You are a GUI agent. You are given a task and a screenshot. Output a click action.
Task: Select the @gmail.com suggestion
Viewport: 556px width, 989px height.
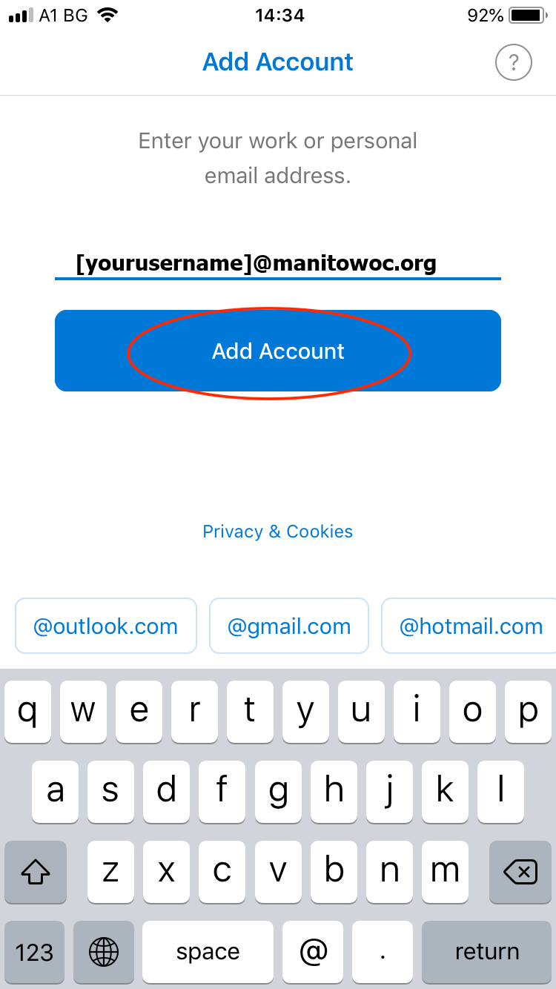coord(289,626)
